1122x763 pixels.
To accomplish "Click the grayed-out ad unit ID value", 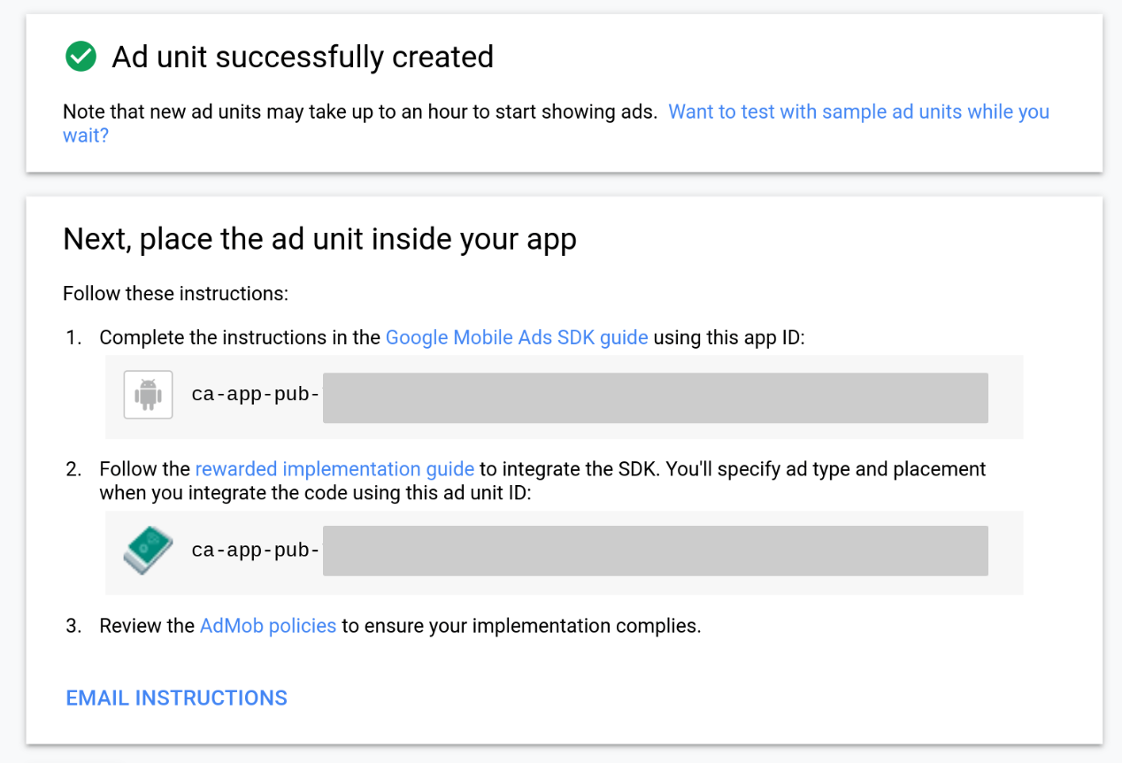I will (x=655, y=551).
